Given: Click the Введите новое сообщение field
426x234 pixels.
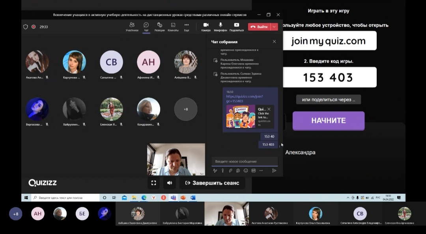Looking at the screenshot, I should tap(245, 162).
